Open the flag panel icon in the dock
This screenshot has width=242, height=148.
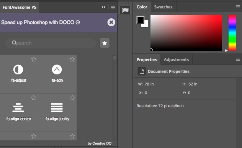pos(125,10)
